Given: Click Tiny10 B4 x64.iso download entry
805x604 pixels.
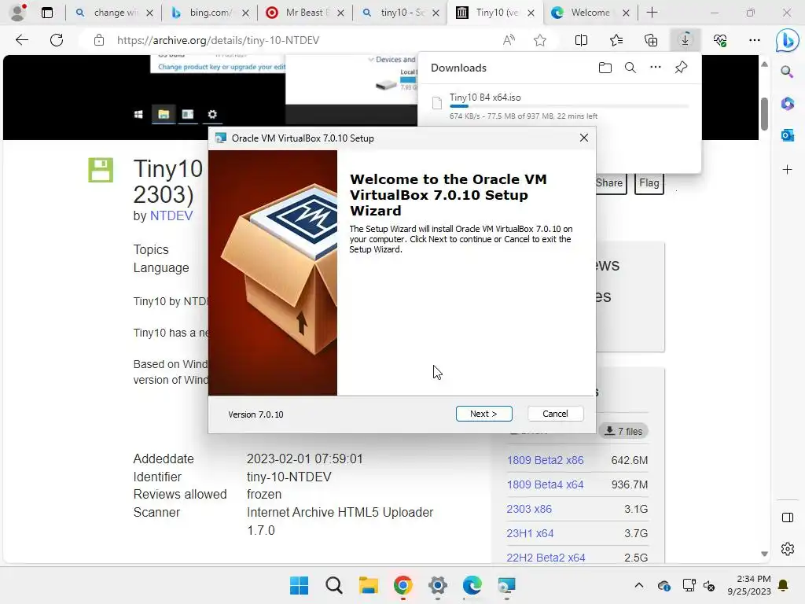Looking at the screenshot, I should click(560, 106).
